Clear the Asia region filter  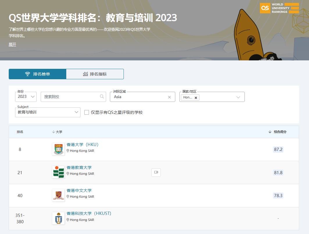point(169,97)
